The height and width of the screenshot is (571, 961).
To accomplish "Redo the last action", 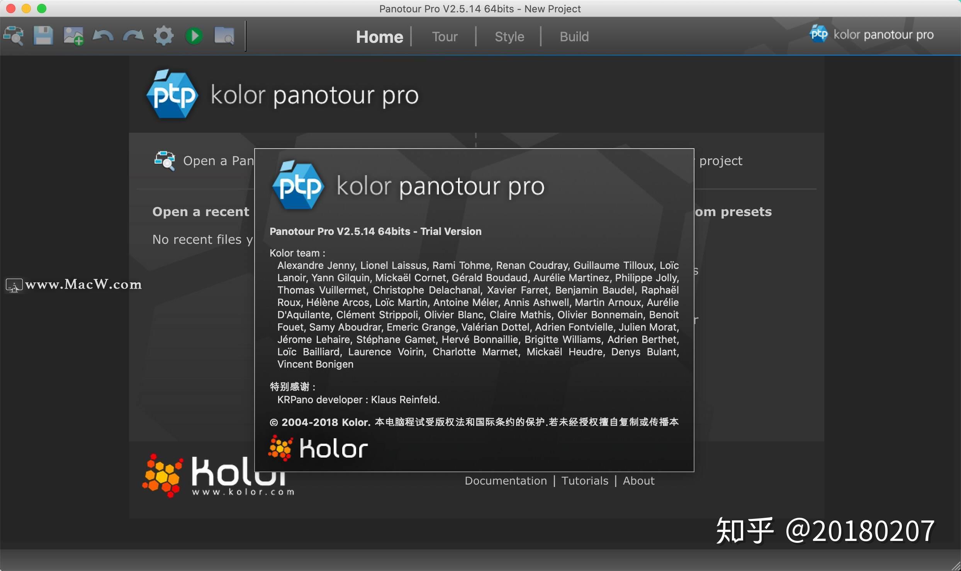I will click(132, 36).
